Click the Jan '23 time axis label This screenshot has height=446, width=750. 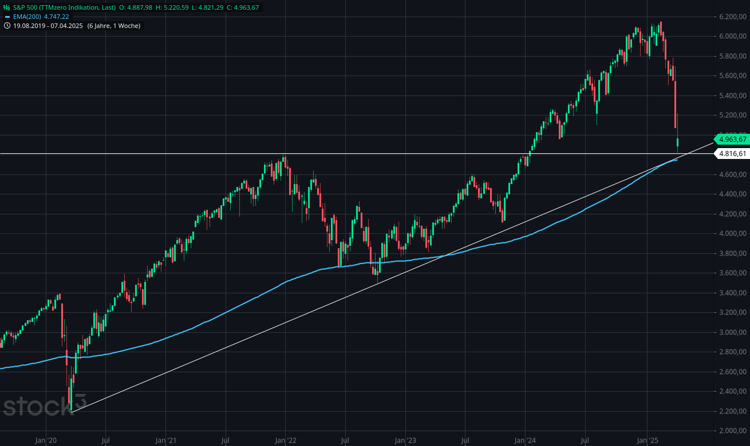[x=405, y=440]
